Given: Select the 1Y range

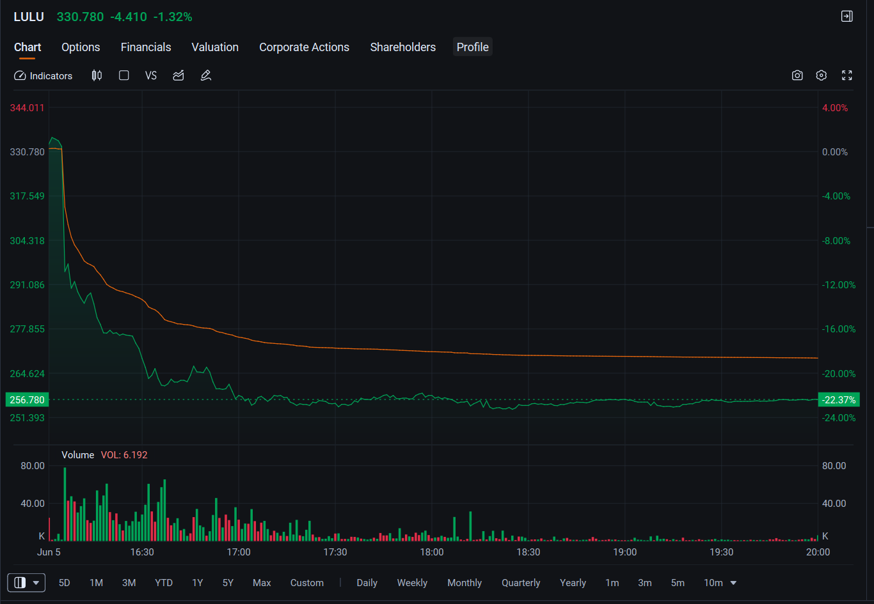Looking at the screenshot, I should pyautogui.click(x=198, y=583).
